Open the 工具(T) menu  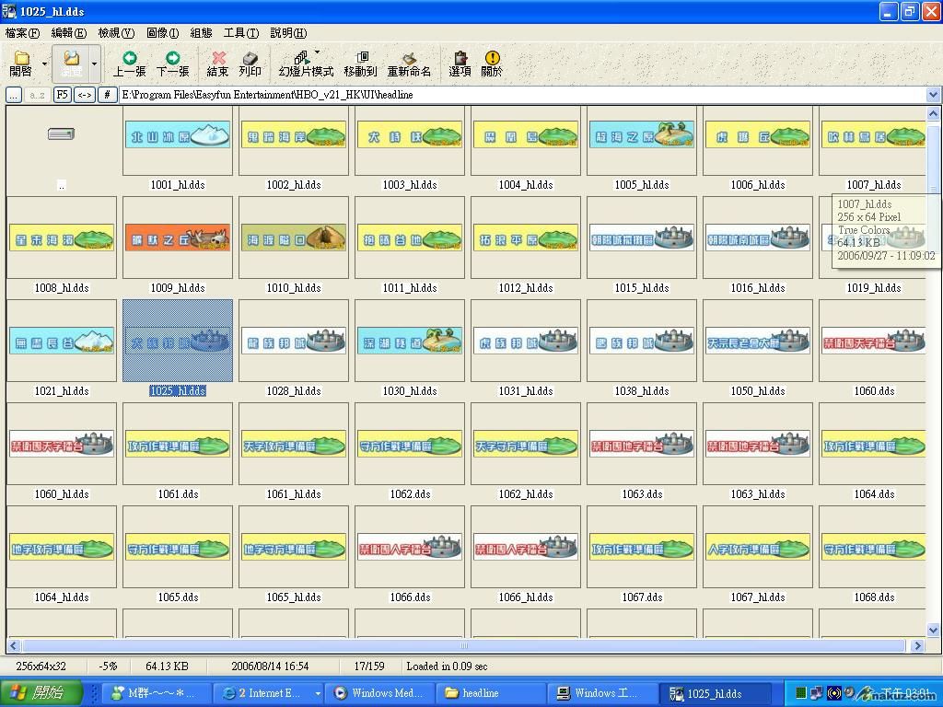[x=241, y=33]
